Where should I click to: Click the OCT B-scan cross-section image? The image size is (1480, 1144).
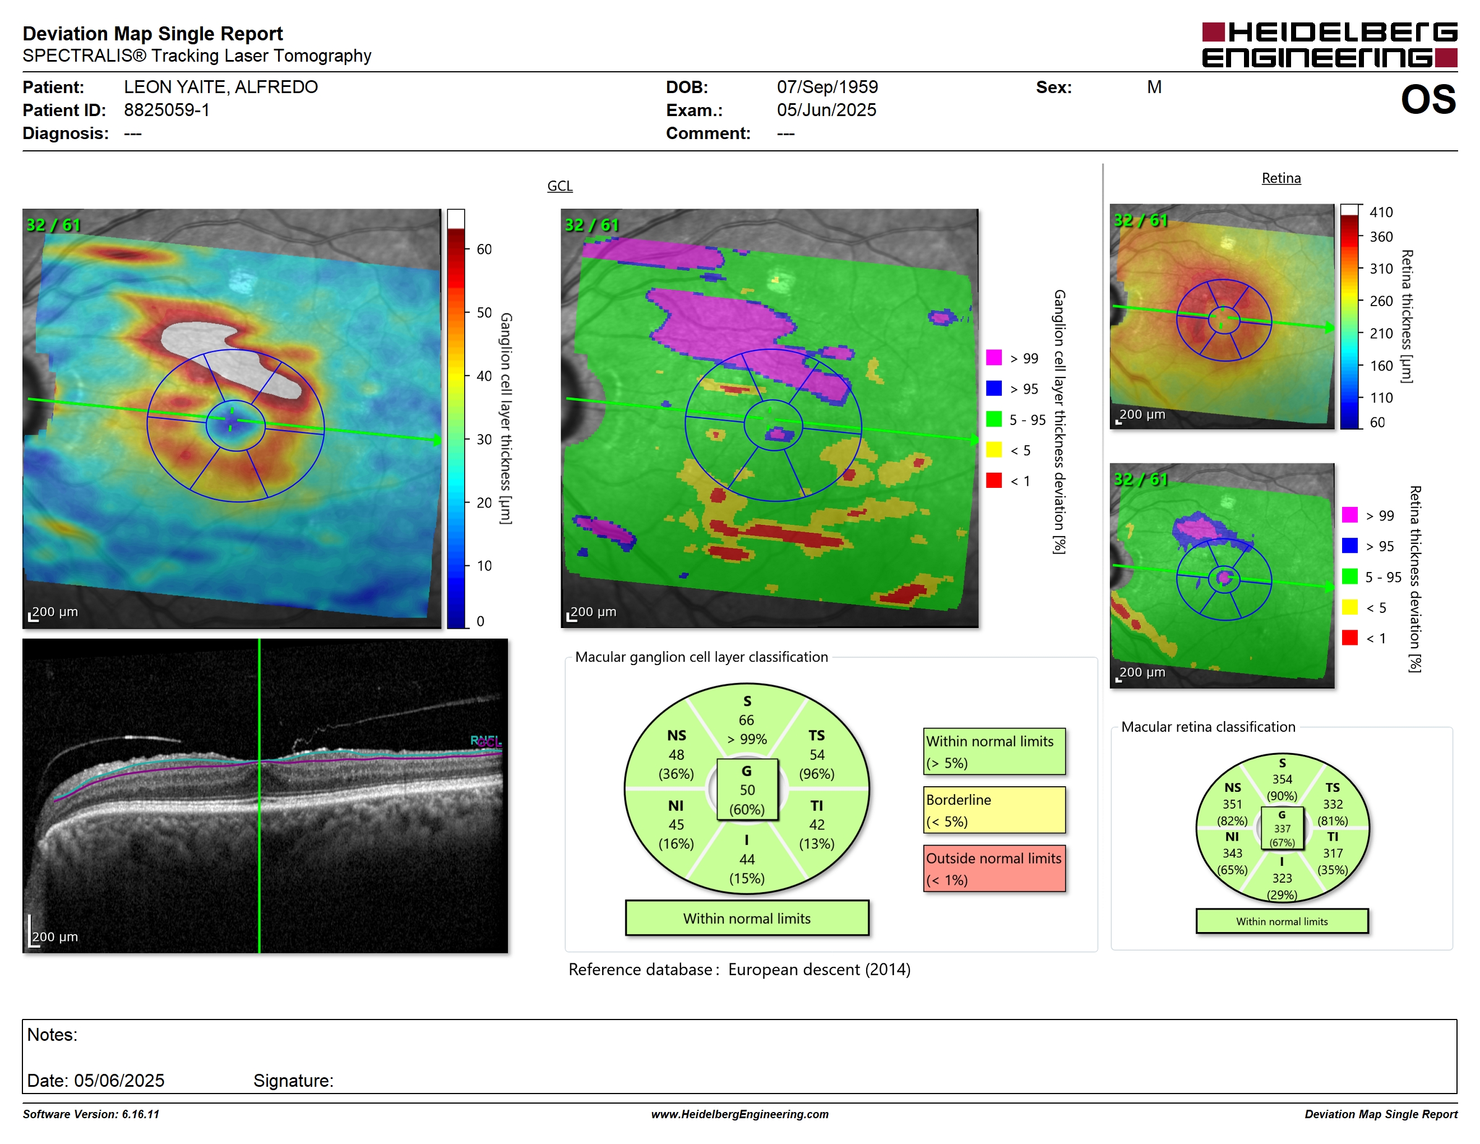(x=265, y=796)
